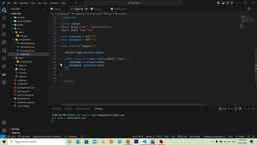Change language mode Vue in status bar
Viewport: 257px width, 145px height.
coord(173,137)
